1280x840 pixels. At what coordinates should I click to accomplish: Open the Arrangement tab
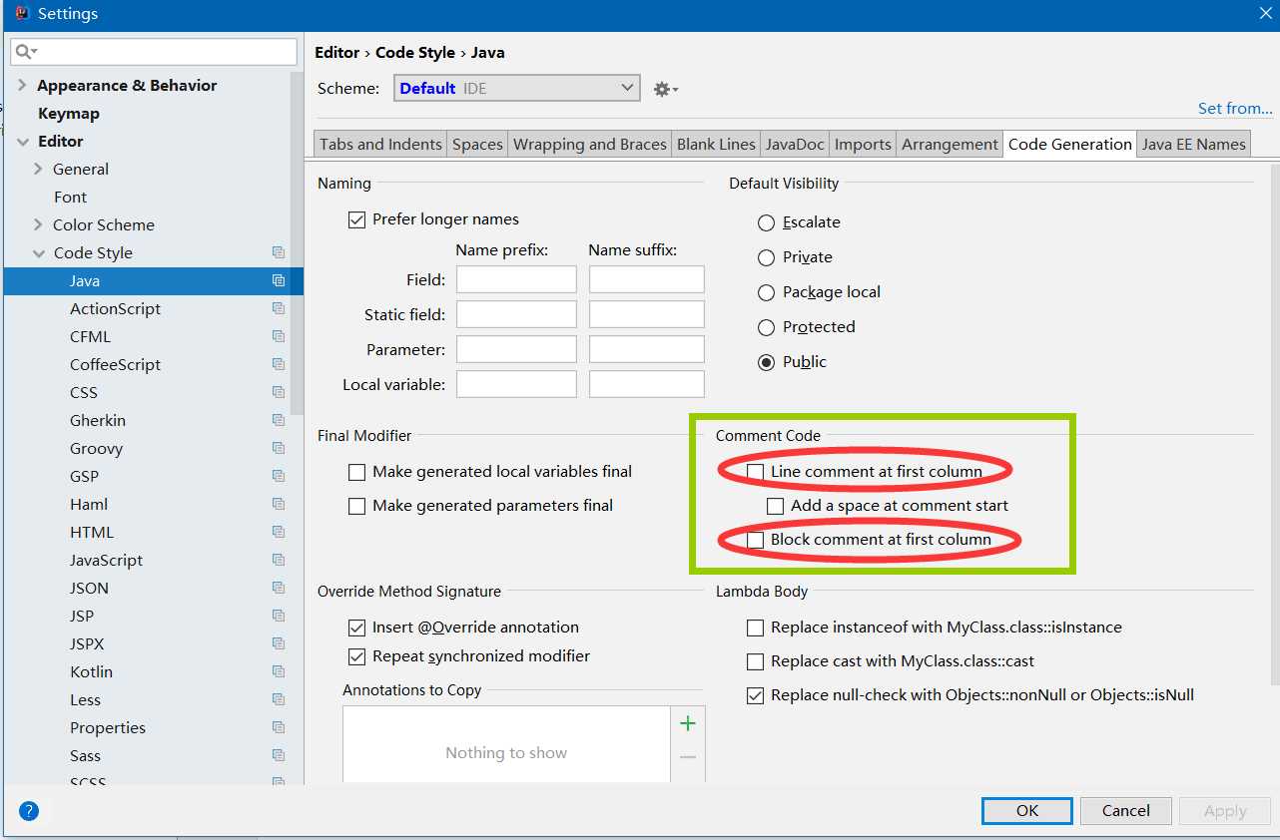pyautogui.click(x=950, y=145)
